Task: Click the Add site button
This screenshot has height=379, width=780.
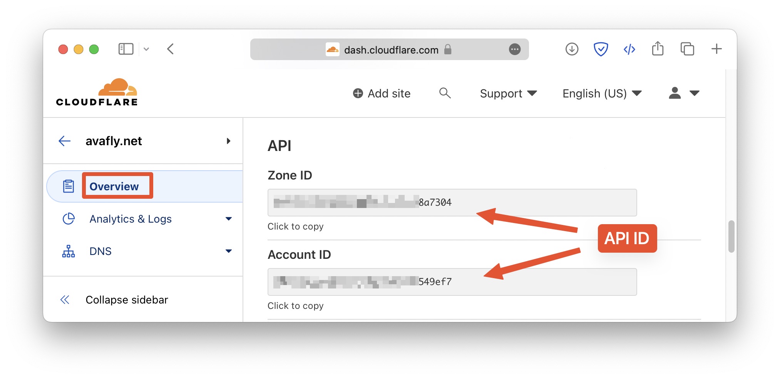Action: 382,93
